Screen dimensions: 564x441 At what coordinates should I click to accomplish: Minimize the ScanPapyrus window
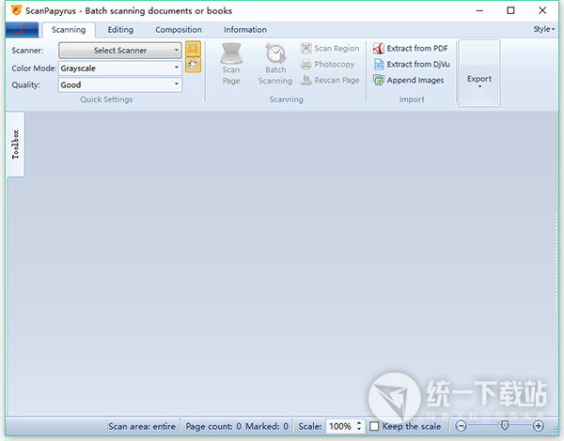(479, 10)
